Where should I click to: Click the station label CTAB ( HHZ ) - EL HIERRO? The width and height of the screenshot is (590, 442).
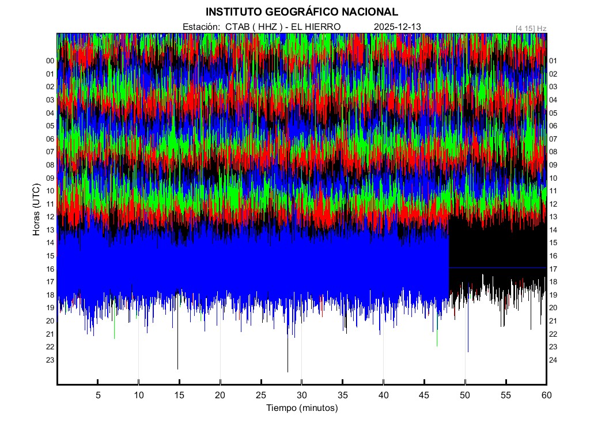pos(261,27)
